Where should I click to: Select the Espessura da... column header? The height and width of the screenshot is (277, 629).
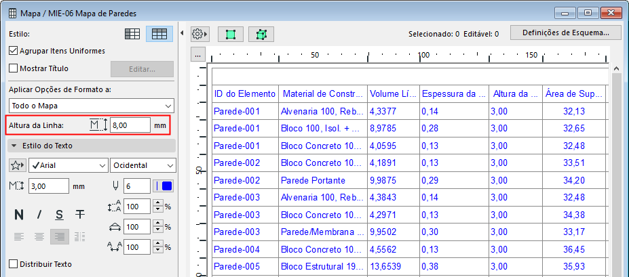tap(454, 94)
